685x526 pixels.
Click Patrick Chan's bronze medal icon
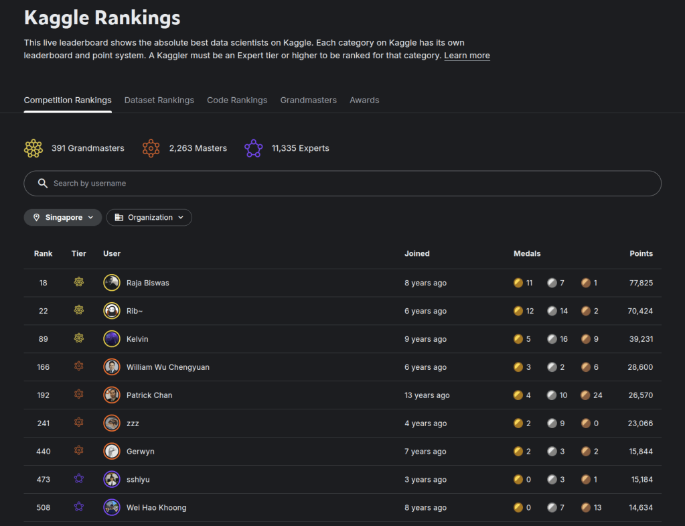click(x=585, y=395)
